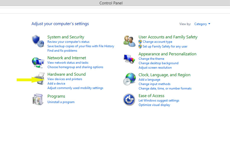Open Change account type link

(x=157, y=42)
